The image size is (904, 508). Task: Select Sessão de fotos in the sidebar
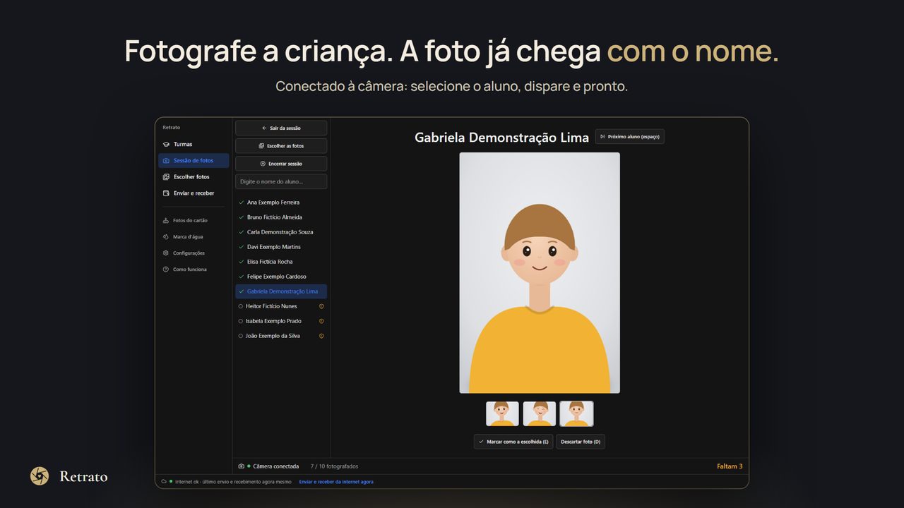pos(194,160)
